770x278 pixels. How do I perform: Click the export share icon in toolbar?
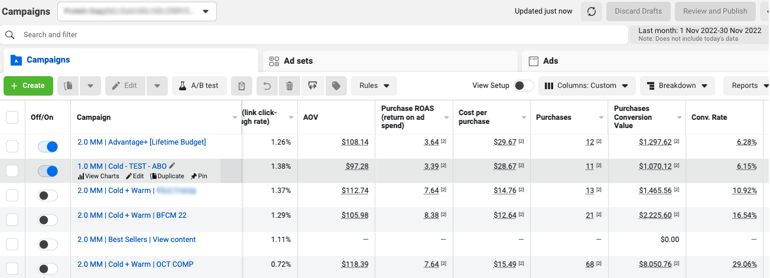pos(313,86)
